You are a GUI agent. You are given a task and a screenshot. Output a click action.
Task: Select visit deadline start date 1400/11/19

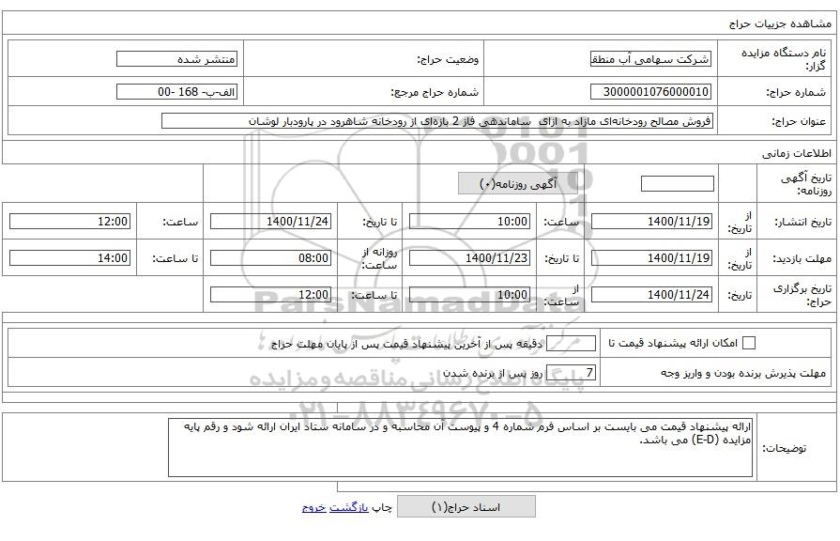(x=651, y=258)
